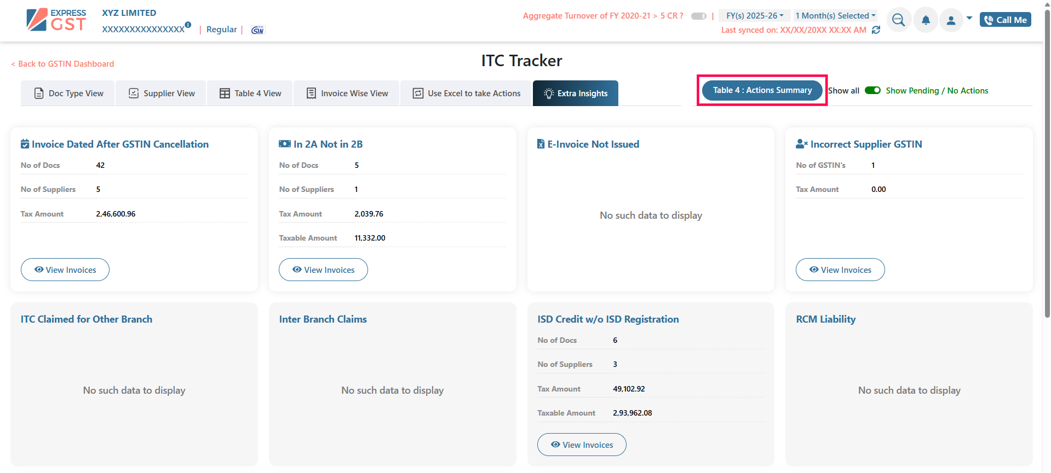
Task: Toggle the Aggregate Turnover > 5 CR switch
Action: (698, 16)
